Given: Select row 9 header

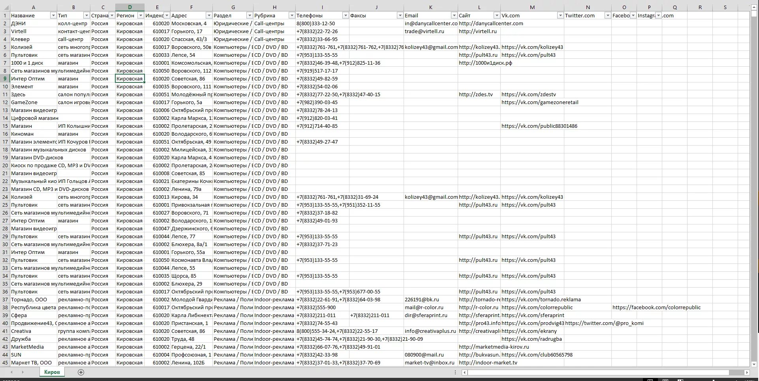Looking at the screenshot, I should 5,78.
